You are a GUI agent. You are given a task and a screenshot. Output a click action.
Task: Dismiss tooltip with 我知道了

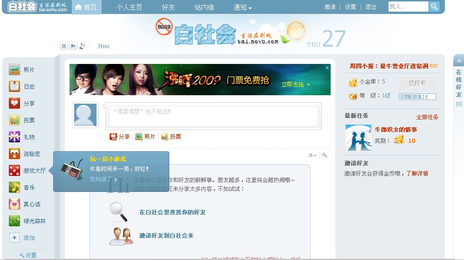tap(104, 179)
